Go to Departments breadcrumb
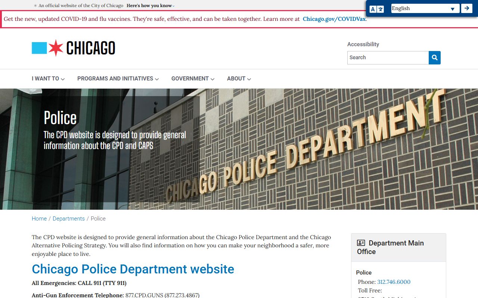Viewport: 478px width, 298px height. [69, 219]
